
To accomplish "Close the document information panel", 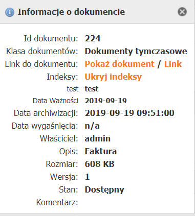I will (x=182, y=12).
